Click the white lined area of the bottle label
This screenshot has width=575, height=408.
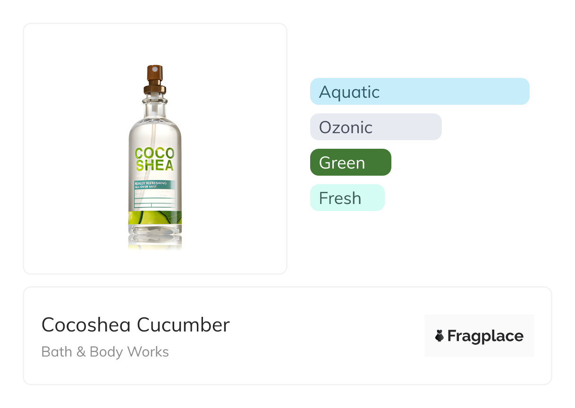pos(155,199)
